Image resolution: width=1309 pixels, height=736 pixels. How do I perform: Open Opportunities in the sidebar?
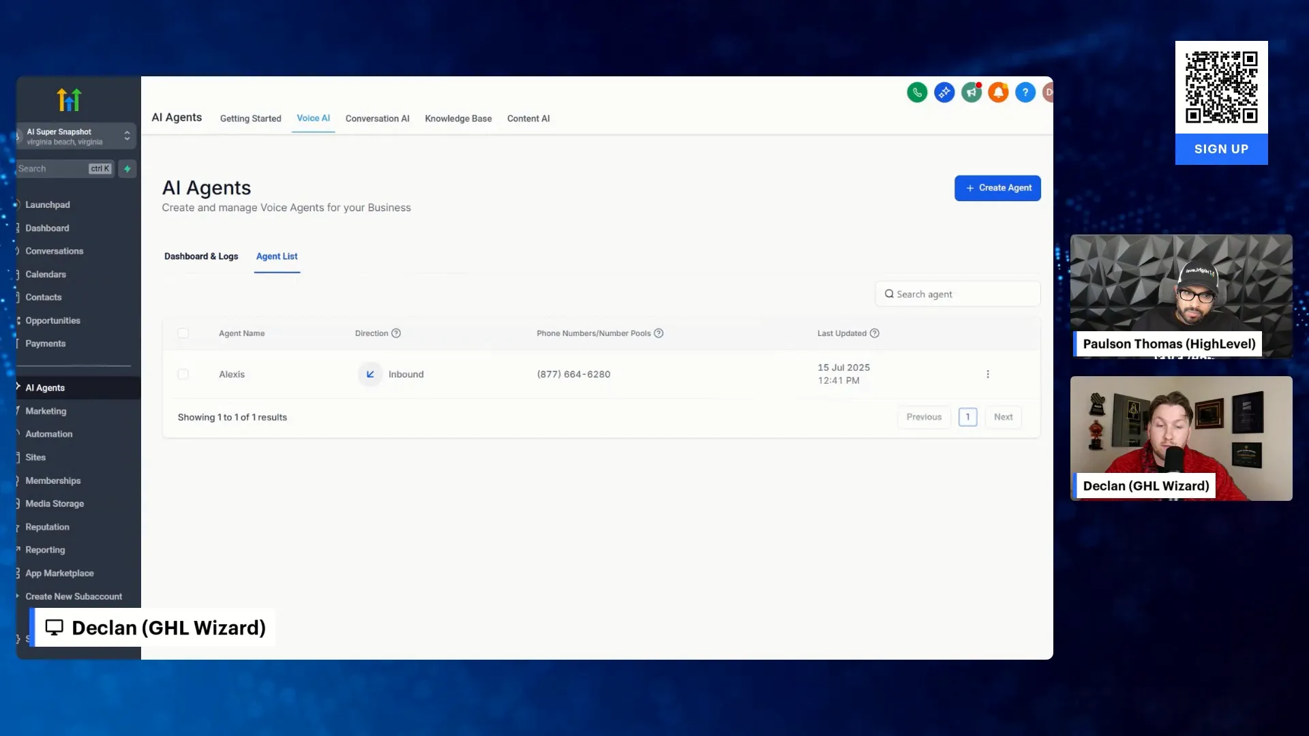click(x=52, y=321)
